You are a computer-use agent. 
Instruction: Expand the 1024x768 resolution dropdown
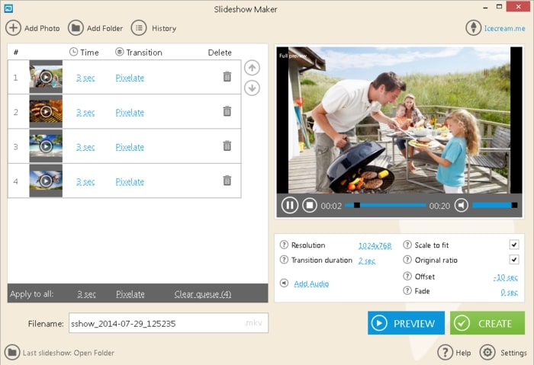[x=375, y=245]
